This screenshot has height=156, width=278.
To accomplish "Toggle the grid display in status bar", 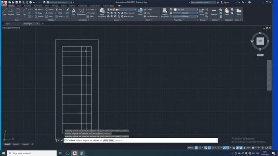I will [196, 148].
